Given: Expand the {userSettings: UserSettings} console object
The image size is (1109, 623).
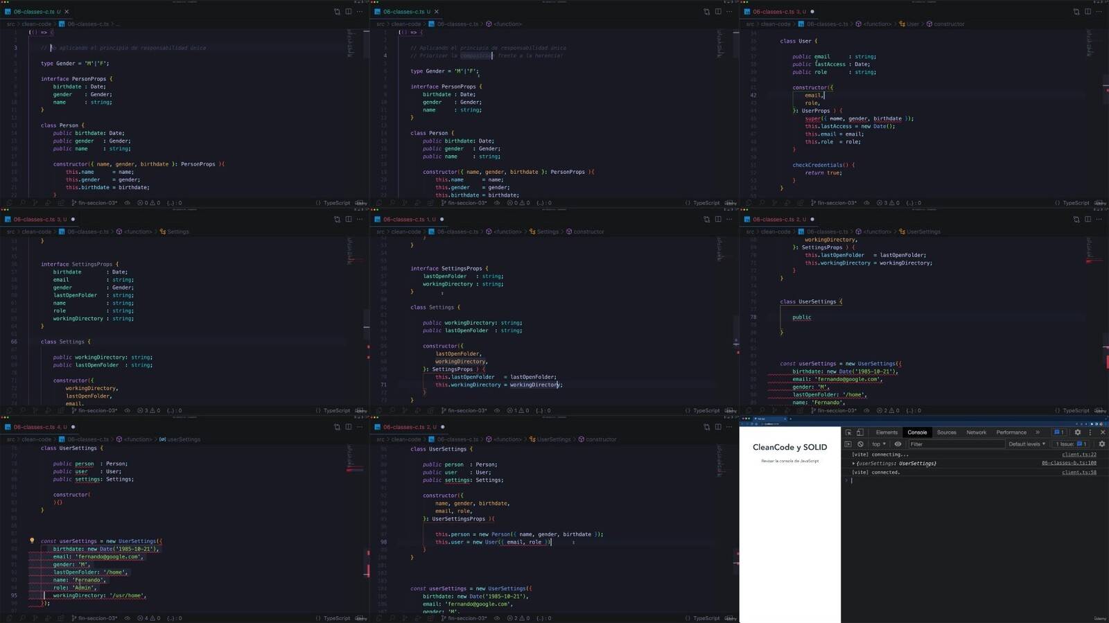Looking at the screenshot, I should [853, 464].
